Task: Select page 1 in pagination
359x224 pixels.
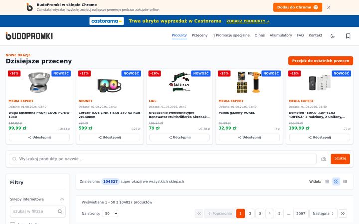Action: click(x=240, y=213)
